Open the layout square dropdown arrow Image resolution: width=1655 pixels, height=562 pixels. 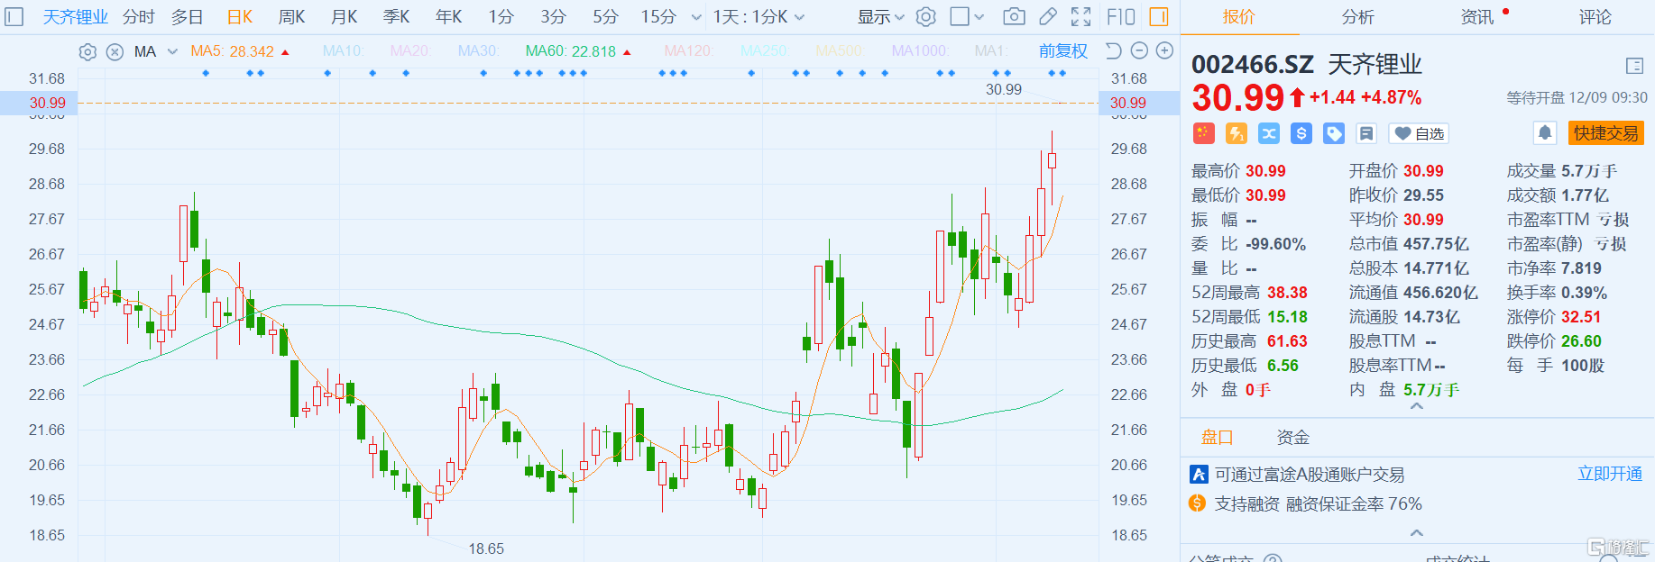click(x=979, y=17)
